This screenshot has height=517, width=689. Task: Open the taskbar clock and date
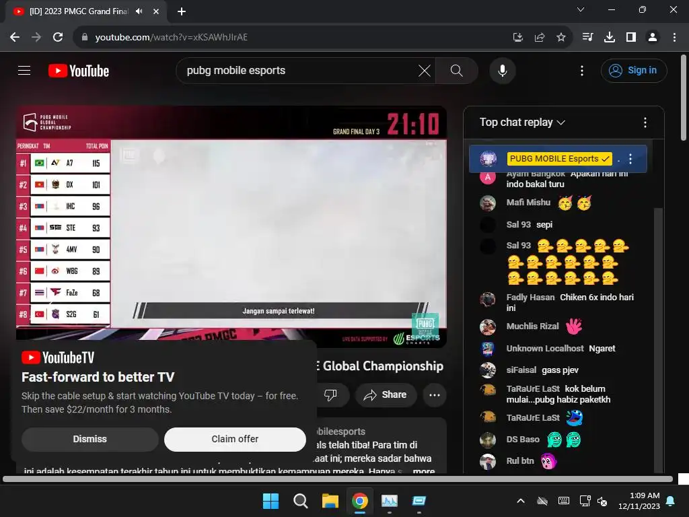point(639,501)
